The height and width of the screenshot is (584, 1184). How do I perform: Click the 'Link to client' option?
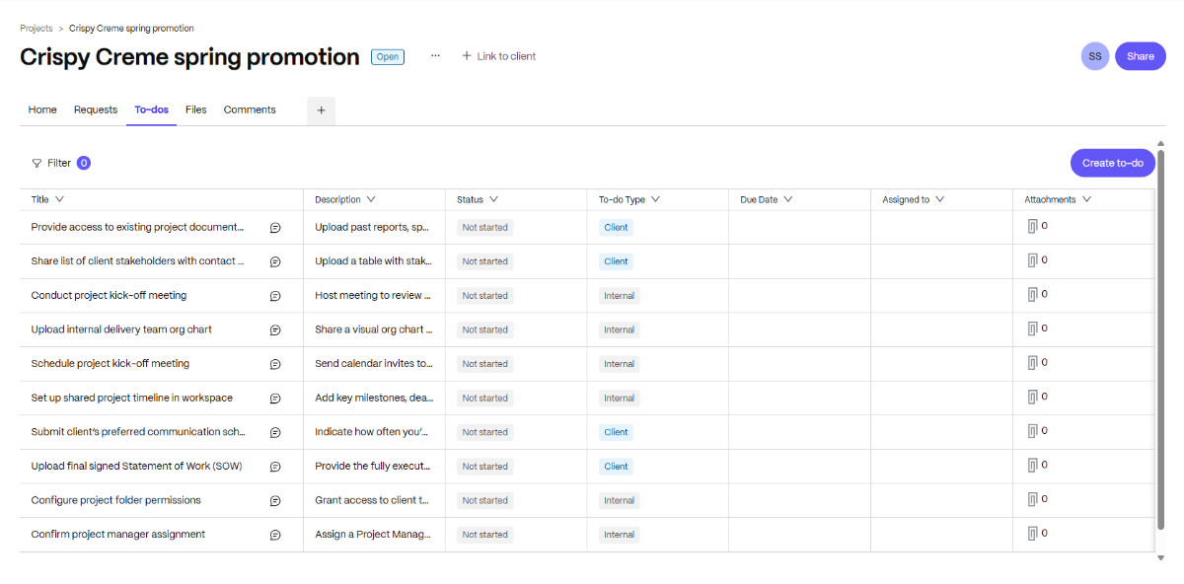point(498,56)
